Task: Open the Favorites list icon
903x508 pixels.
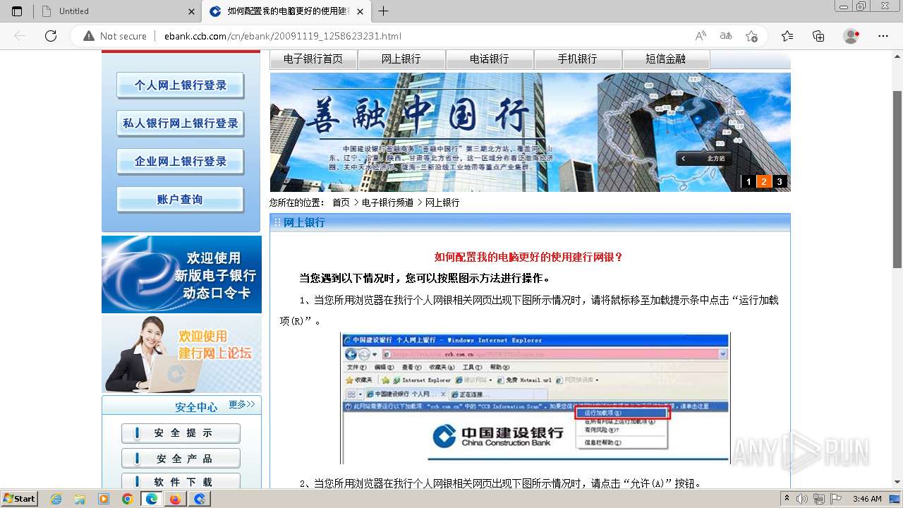Action: (787, 36)
